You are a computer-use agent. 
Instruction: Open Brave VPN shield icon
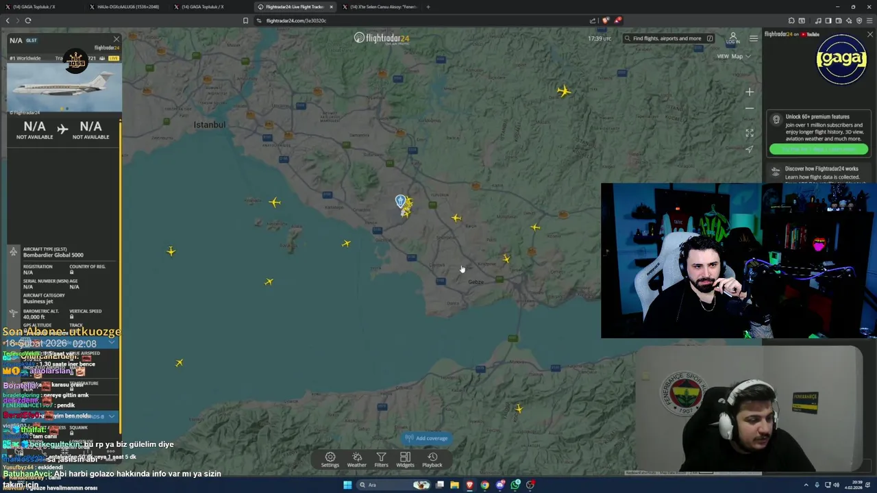pyautogui.click(x=859, y=21)
